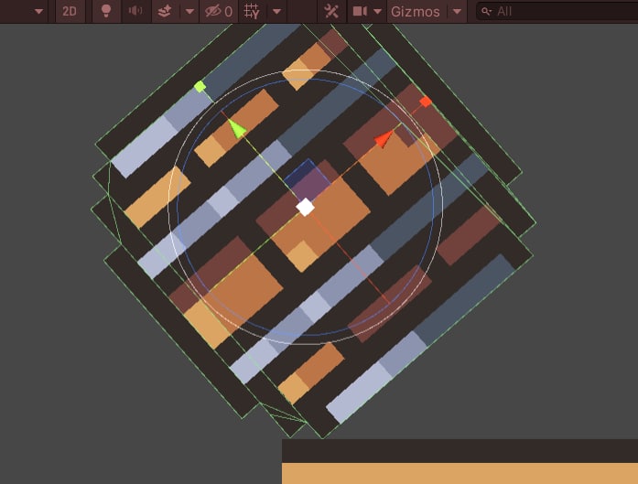
Task: Toggle scene lighting bulb icon
Action: [x=106, y=11]
